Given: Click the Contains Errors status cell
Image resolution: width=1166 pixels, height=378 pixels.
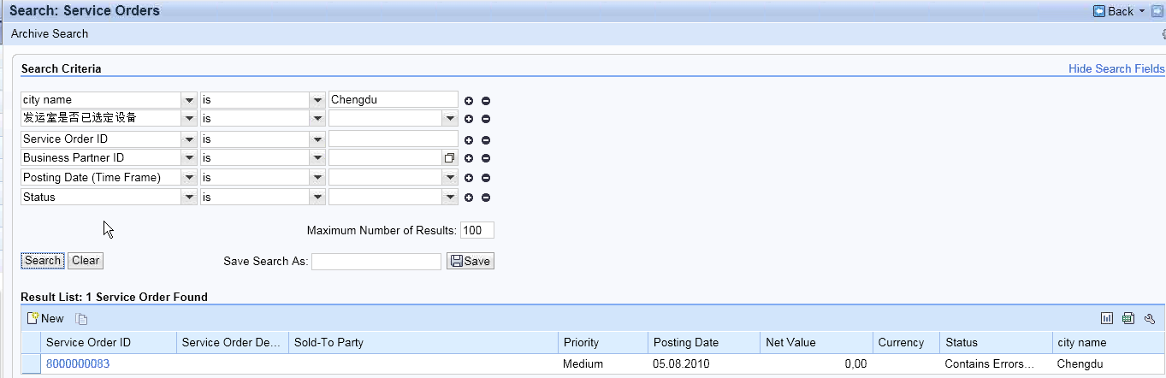Looking at the screenshot, I should (990, 364).
